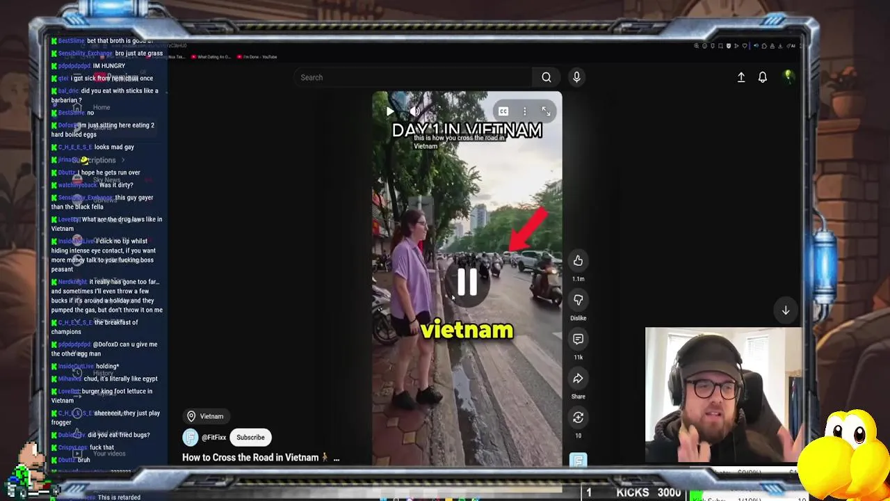Share the Short using the arrow icon
Screen dimensions: 890x501
click(578, 378)
